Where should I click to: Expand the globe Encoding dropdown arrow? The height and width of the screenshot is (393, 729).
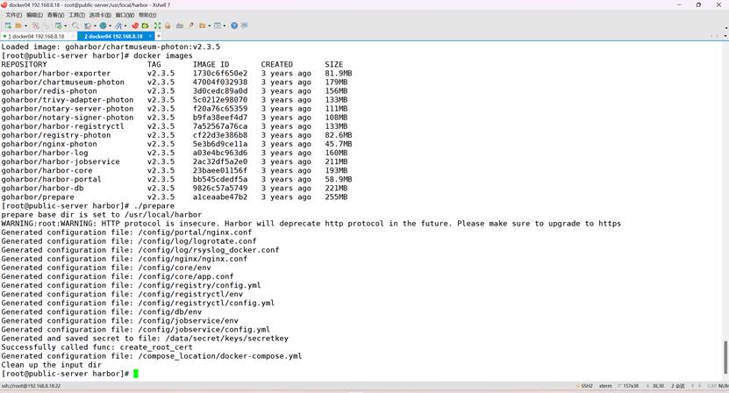click(110, 25)
